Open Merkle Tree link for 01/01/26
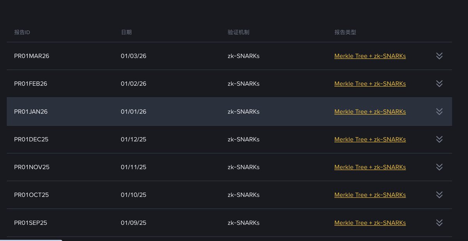Viewport: 468px width, 241px height. [x=370, y=112]
